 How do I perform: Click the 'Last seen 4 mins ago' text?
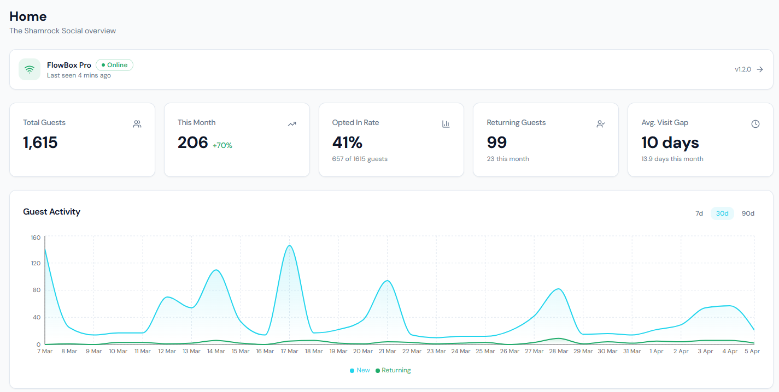coord(79,75)
